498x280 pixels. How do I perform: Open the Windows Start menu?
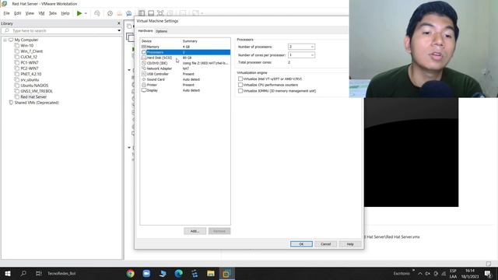click(8, 273)
